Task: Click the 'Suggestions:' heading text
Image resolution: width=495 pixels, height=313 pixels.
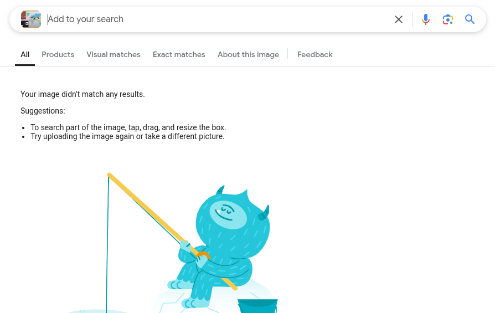Action: 43,111
